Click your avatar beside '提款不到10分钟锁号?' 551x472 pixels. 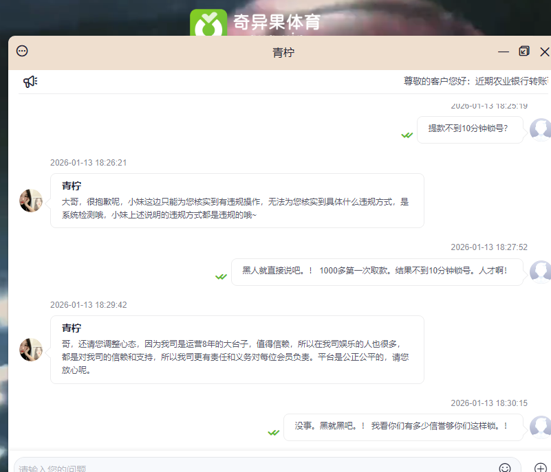(x=541, y=128)
